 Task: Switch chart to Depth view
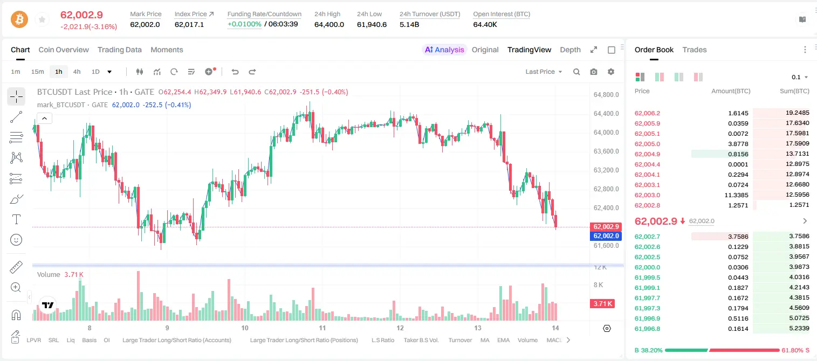click(570, 50)
